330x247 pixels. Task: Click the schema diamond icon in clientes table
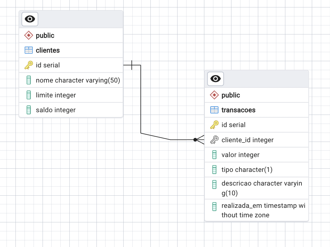[29, 35]
